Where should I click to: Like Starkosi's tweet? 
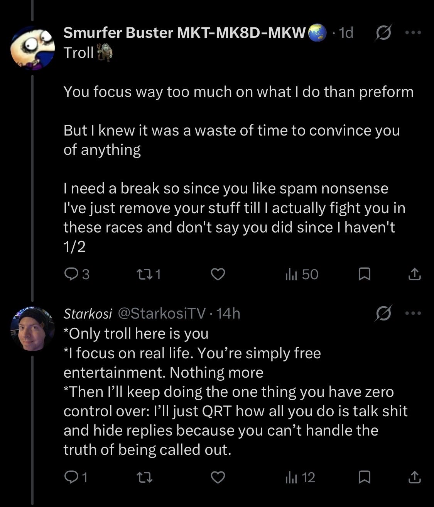coord(218,478)
